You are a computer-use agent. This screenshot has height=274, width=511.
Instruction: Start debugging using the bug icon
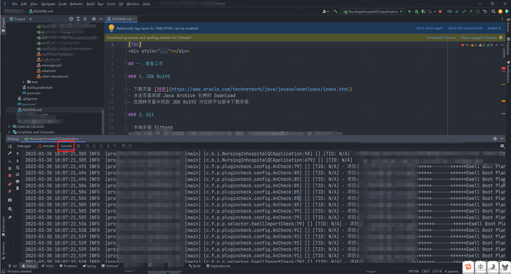(x=417, y=11)
